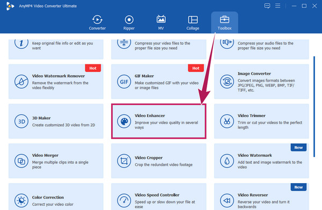This screenshot has width=322, height=210.
Task: Launch the Video Enhancer title
Action: point(150,115)
